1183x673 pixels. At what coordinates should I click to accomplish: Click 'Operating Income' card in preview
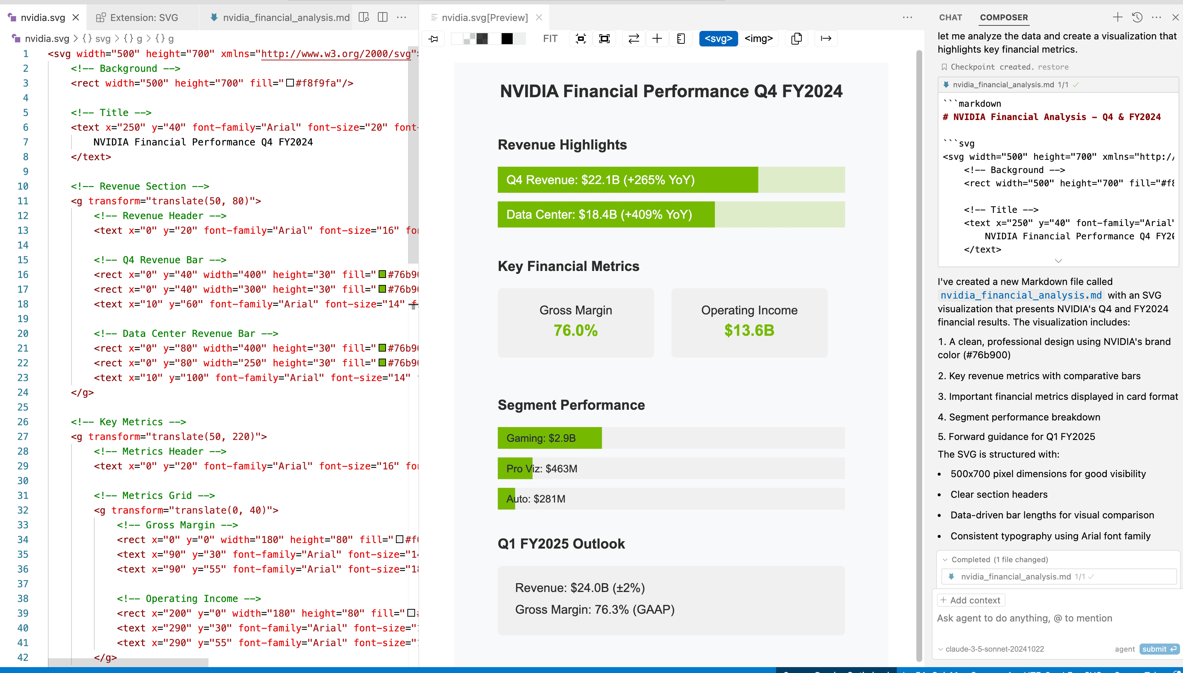point(749,323)
